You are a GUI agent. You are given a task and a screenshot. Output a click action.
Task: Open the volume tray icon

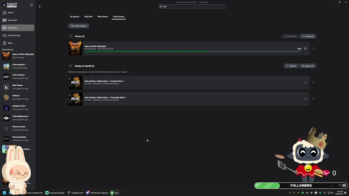click(332, 193)
